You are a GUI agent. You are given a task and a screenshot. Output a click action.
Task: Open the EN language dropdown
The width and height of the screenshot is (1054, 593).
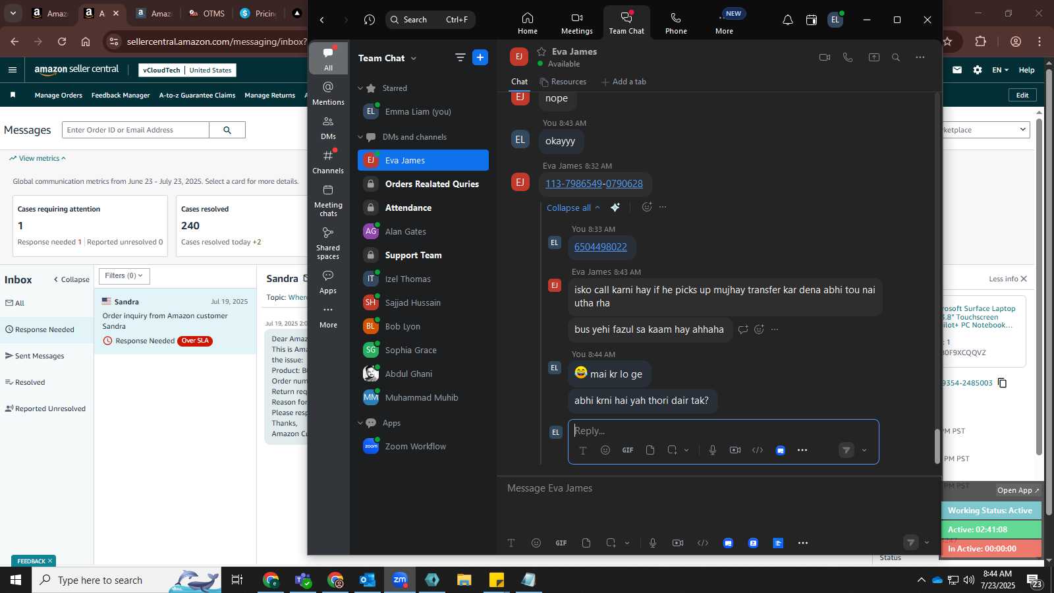coord(1000,70)
